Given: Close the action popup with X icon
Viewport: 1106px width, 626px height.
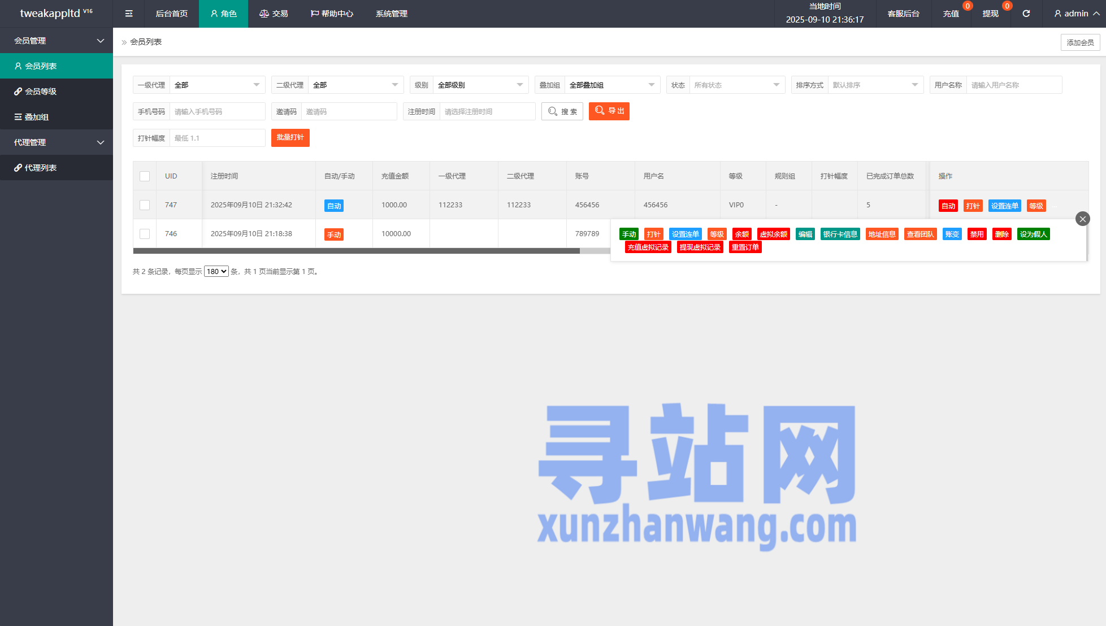Looking at the screenshot, I should tap(1082, 219).
